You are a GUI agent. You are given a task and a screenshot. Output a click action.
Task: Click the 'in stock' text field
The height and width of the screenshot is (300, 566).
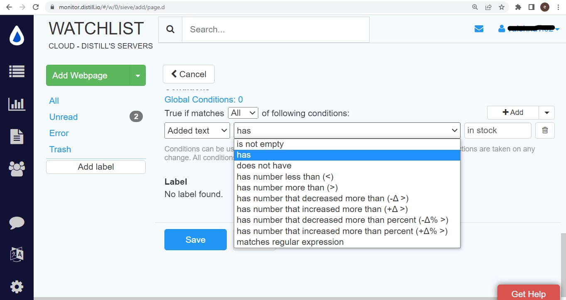[x=497, y=130]
